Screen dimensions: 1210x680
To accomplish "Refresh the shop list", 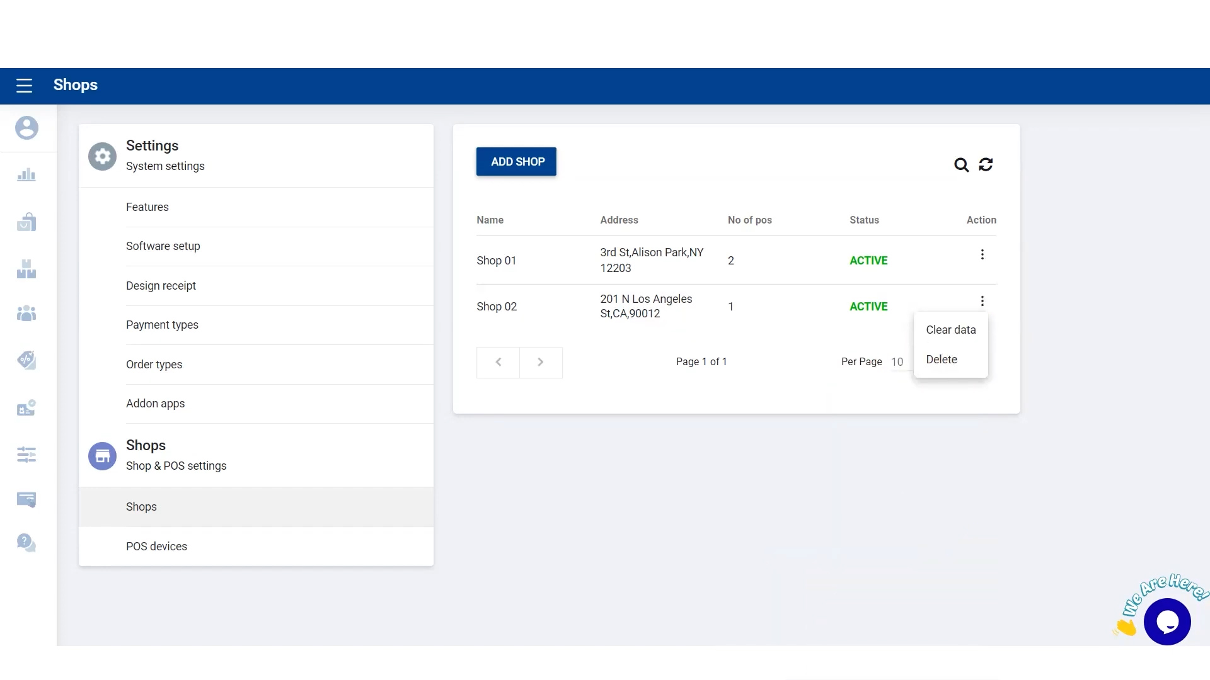I will [x=986, y=165].
